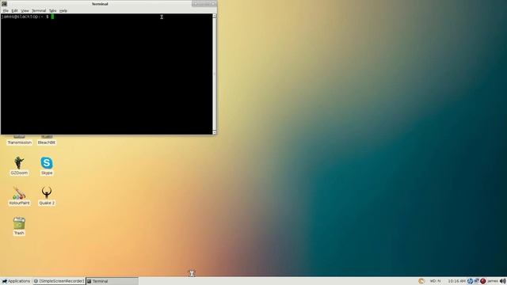Click the Terminal scrollbar down arrow
This screenshot has width=507, height=285.
click(x=215, y=132)
